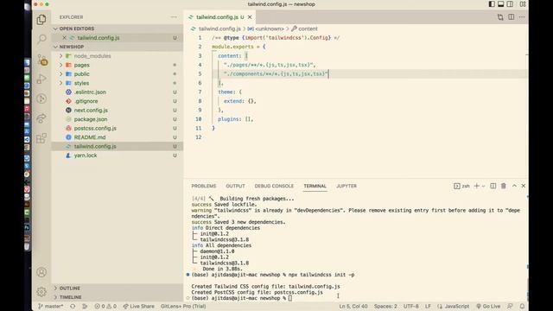The image size is (553, 311).
Task: Select the zsh terminal shell indicator
Action: pos(461,186)
